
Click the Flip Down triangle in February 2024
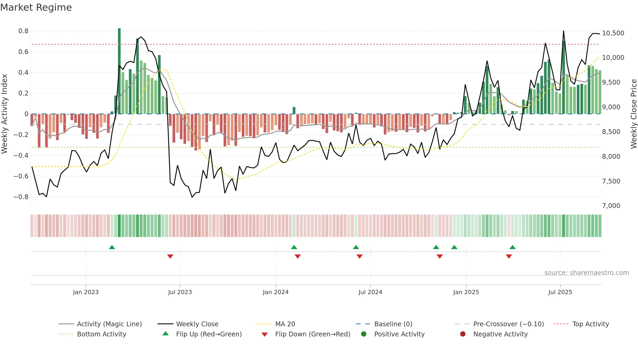tap(298, 256)
